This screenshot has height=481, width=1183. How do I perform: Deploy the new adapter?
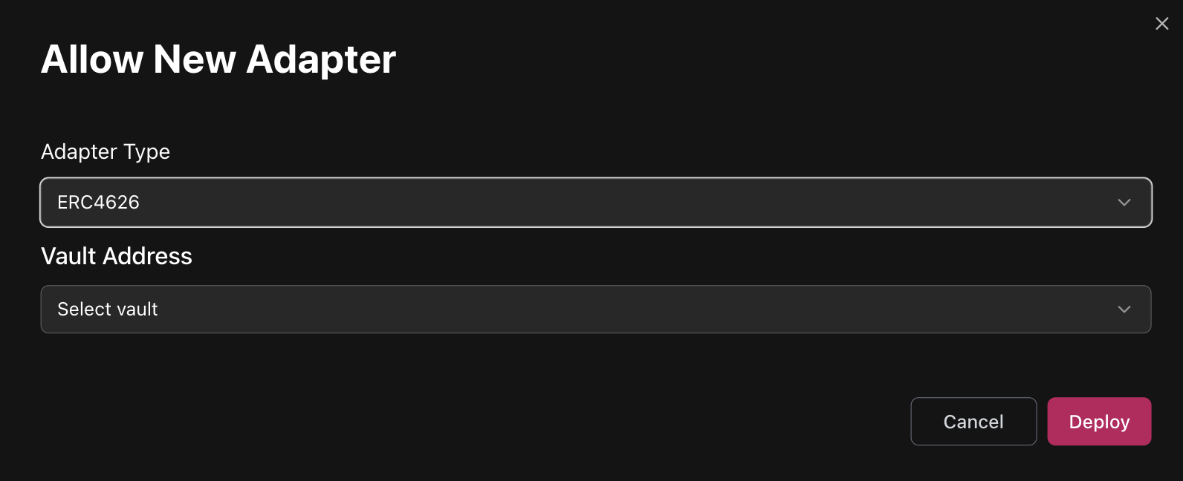(x=1099, y=422)
